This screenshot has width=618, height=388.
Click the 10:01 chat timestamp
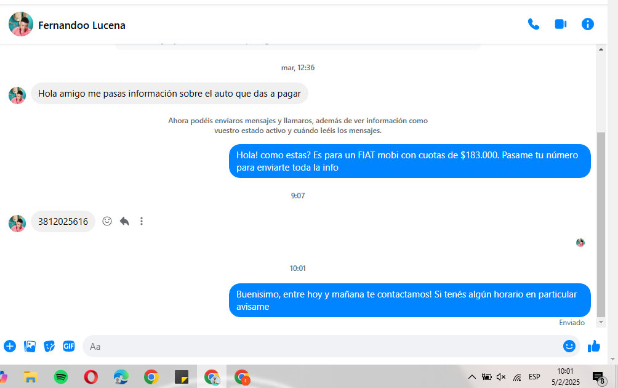click(298, 269)
